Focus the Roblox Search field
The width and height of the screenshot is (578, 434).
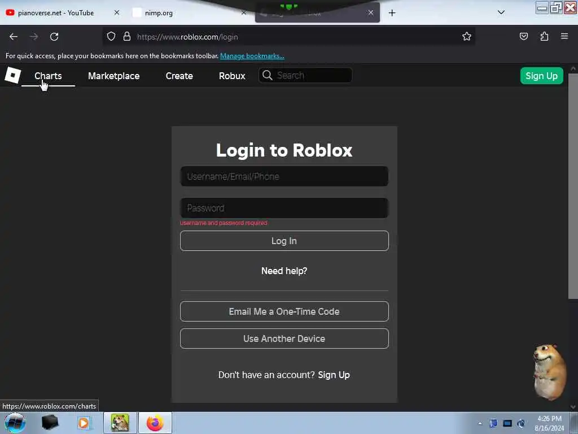tap(305, 75)
